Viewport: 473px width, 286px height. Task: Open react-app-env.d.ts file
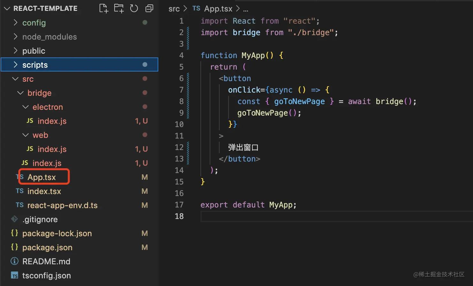click(x=63, y=205)
